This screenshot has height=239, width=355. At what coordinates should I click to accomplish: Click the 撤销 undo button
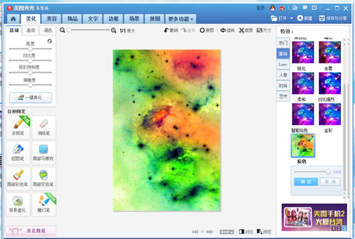click(x=171, y=31)
